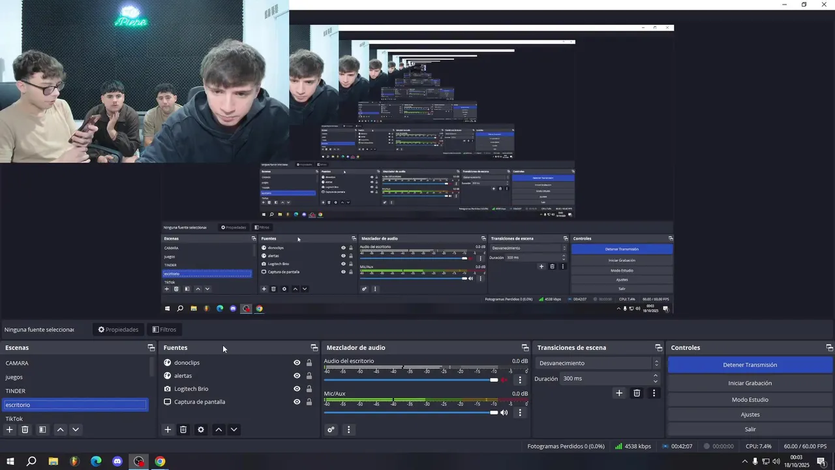
Task: Unmute Audio del escritorio speaker
Action: (504, 380)
